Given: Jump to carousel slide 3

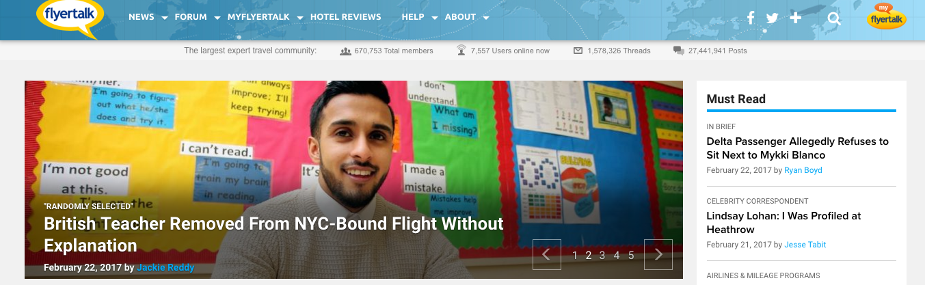Looking at the screenshot, I should tap(602, 255).
